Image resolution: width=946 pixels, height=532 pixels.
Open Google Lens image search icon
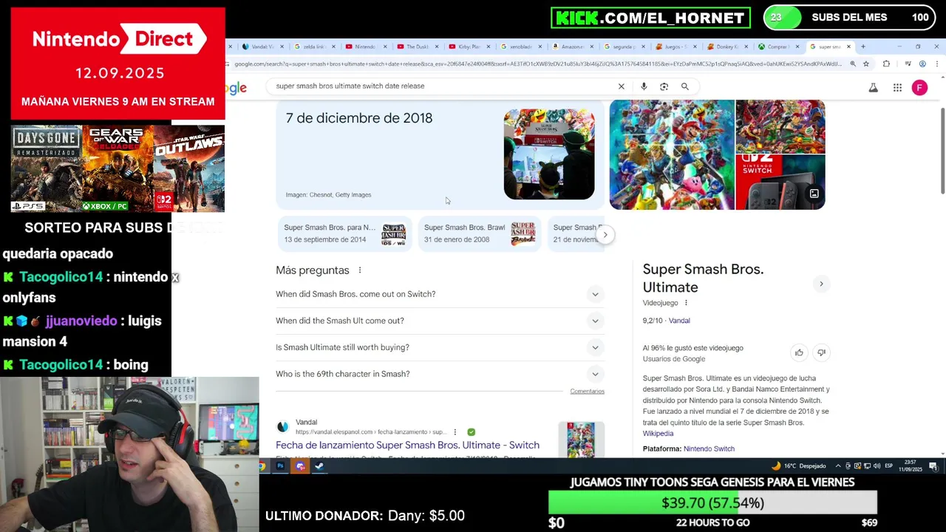coord(664,86)
